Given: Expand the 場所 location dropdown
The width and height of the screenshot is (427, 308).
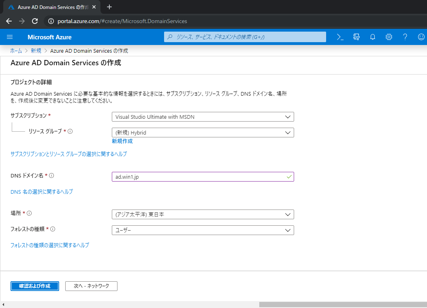Looking at the screenshot, I should (x=203, y=214).
